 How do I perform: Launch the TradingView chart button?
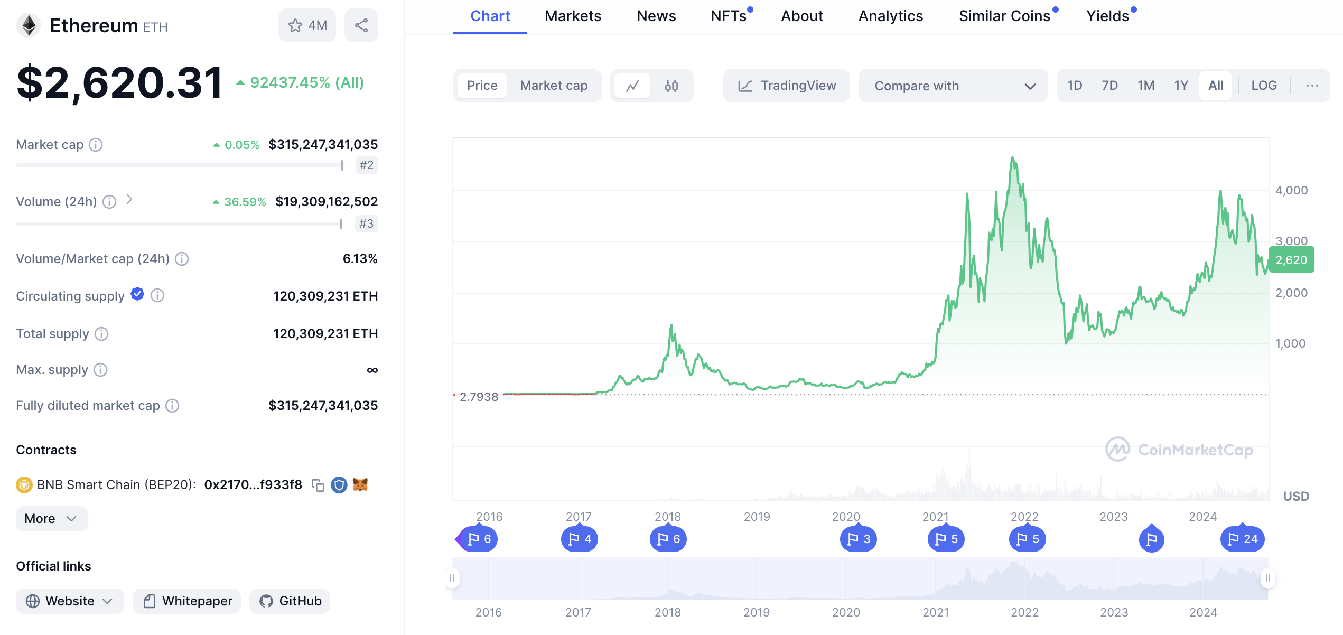787,86
